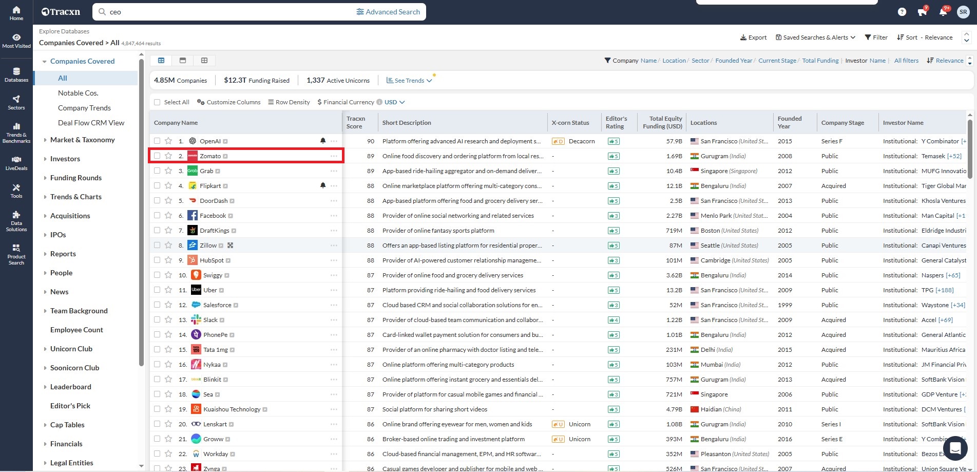Expand the Funding Rounds tree section
The image size is (977, 472).
76,178
